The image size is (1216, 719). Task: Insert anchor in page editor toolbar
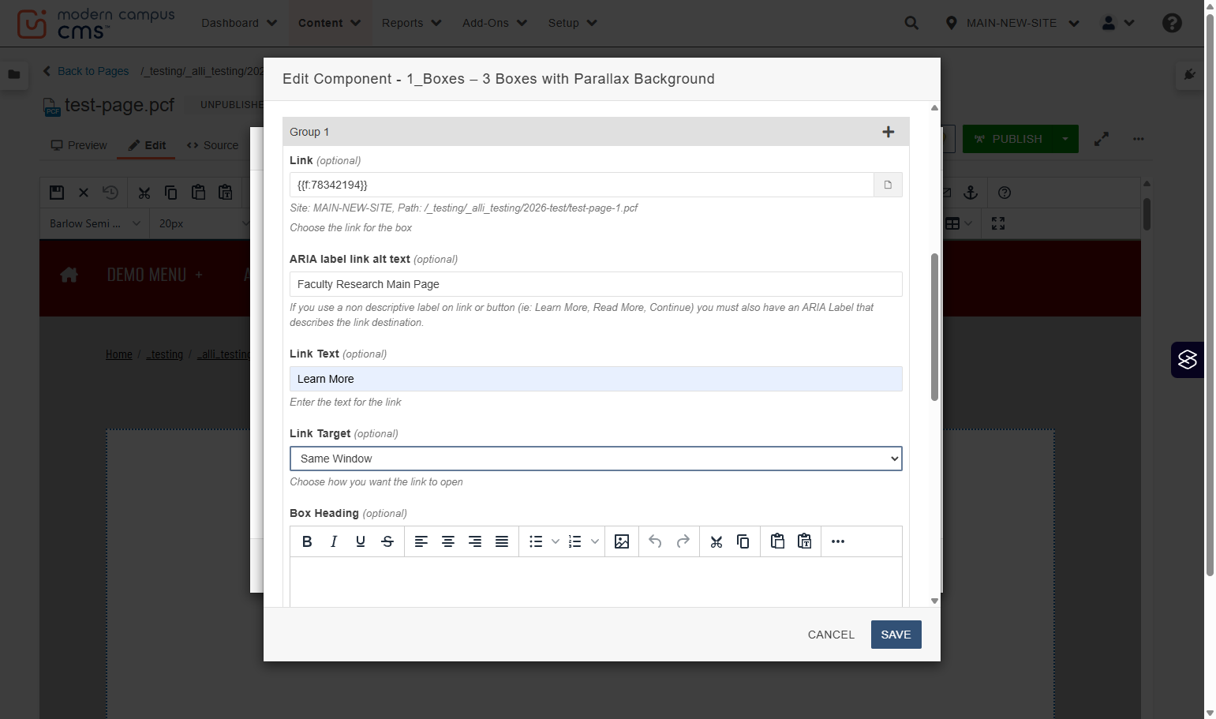point(971,193)
